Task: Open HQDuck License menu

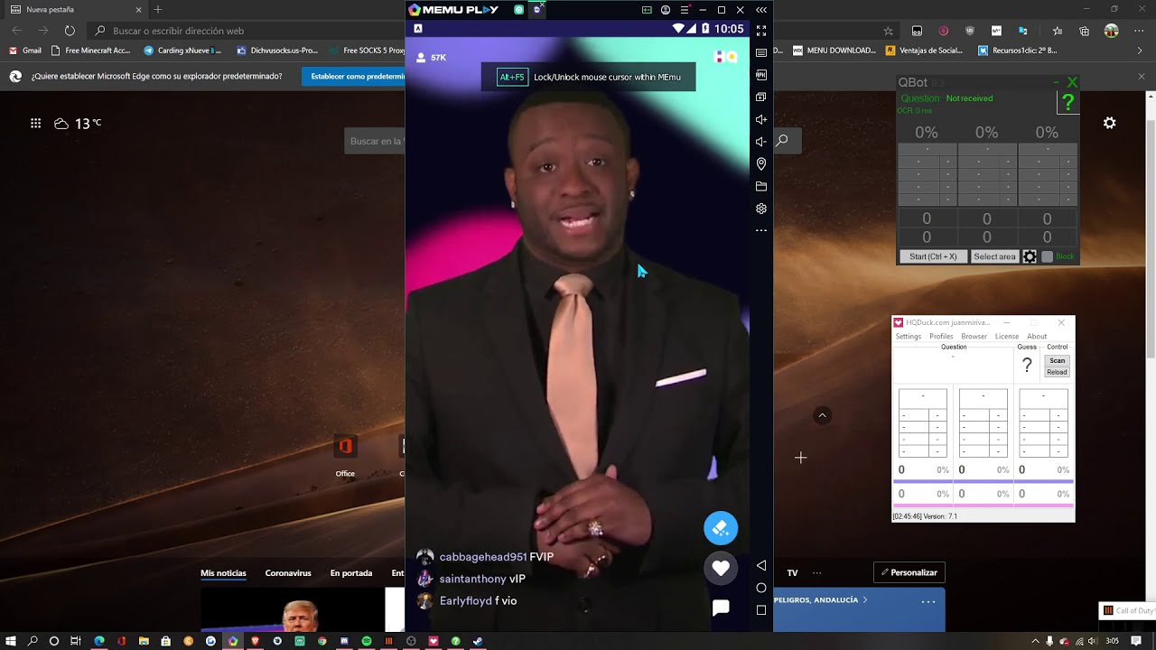Action: tap(1007, 337)
